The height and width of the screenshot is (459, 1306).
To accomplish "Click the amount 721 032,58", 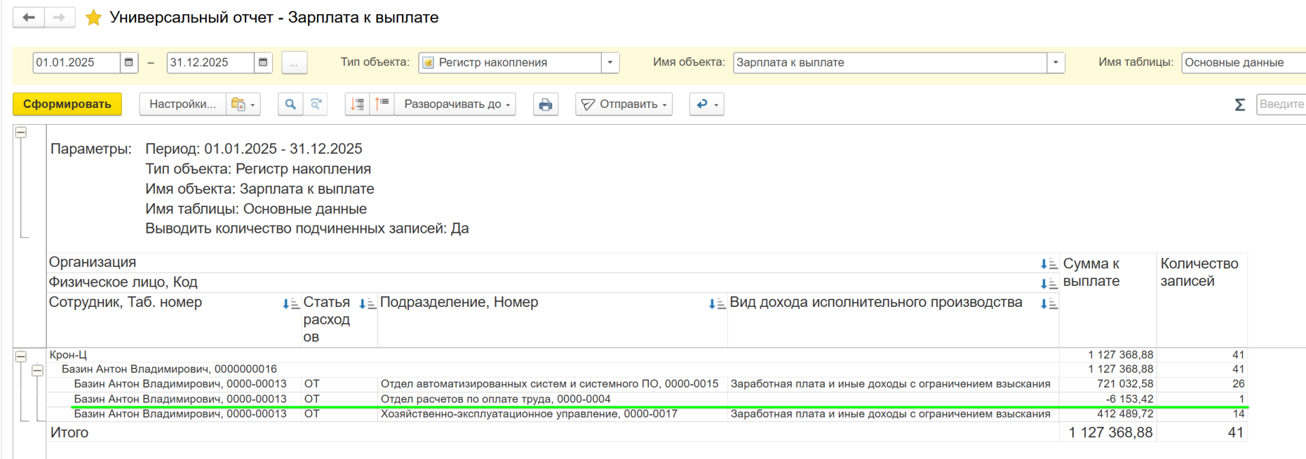I will point(1125,384).
